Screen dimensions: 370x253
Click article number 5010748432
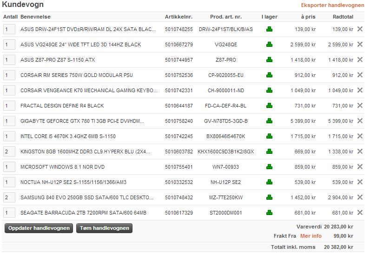(x=179, y=197)
